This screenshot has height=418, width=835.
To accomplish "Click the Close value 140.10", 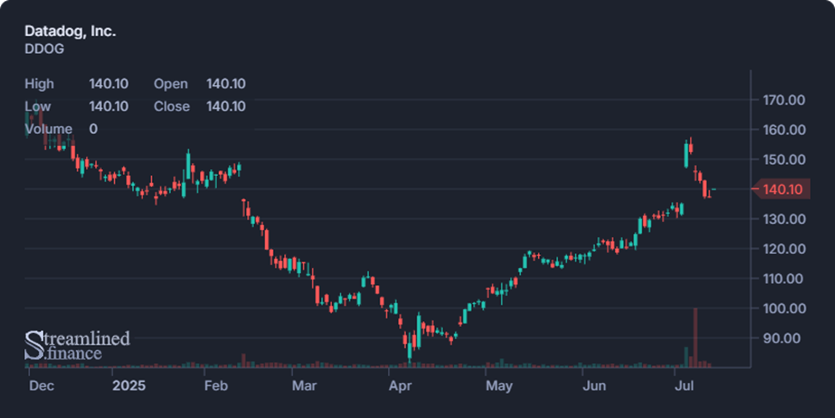I will click(x=226, y=106).
